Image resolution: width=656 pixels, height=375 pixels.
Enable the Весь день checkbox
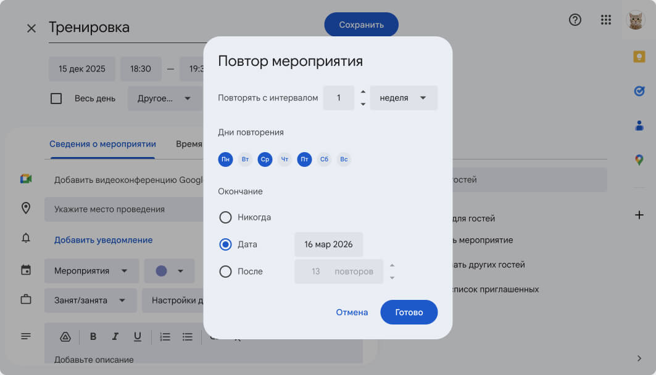coord(56,99)
